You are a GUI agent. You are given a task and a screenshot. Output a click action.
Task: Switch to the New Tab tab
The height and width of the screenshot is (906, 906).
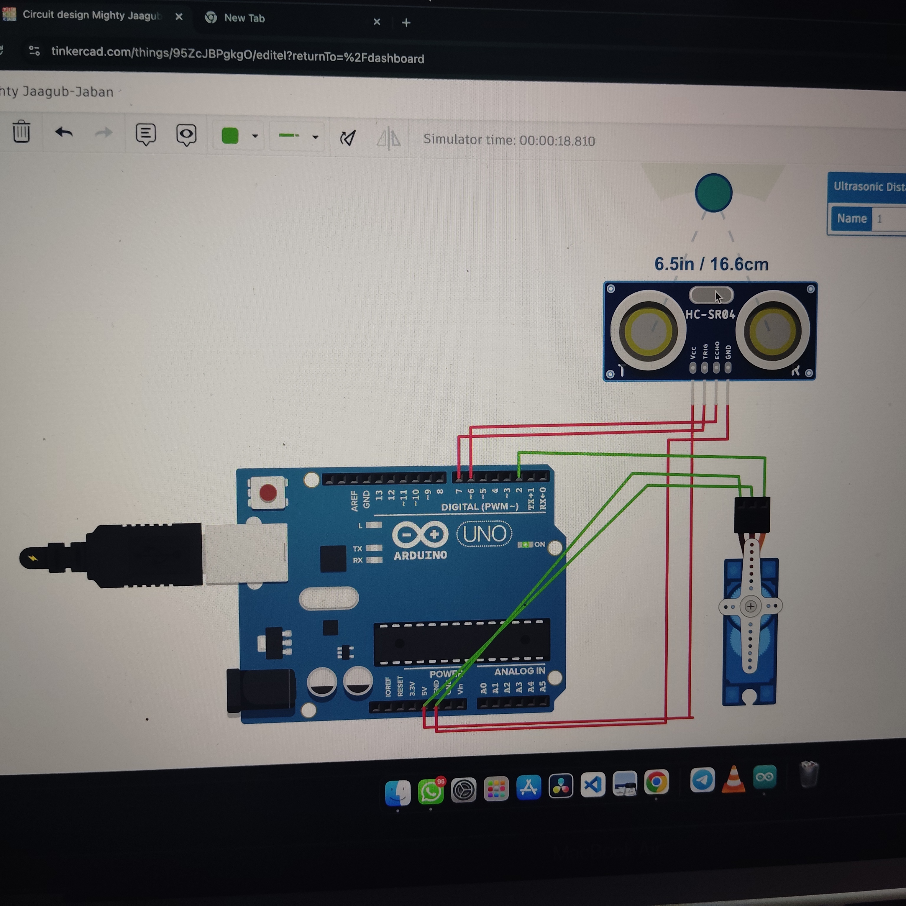(244, 19)
